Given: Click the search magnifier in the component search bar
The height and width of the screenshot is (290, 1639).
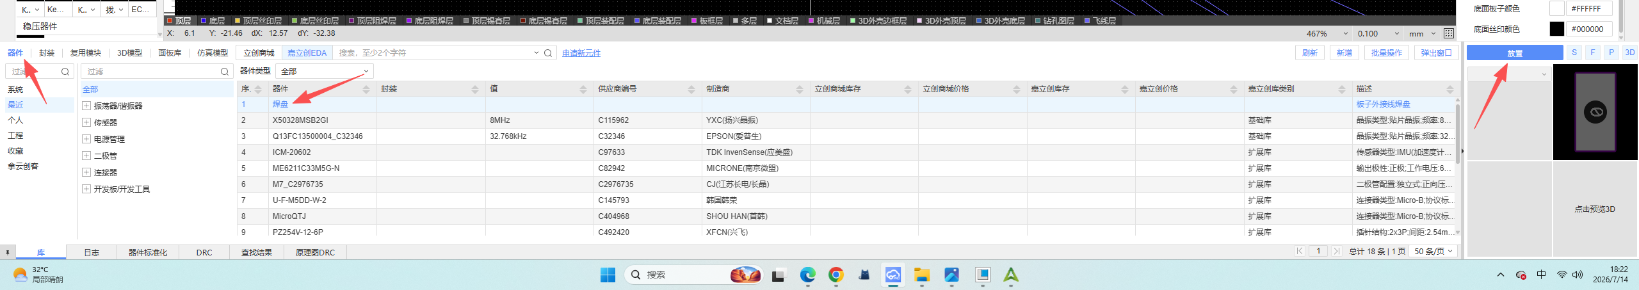Looking at the screenshot, I should pos(548,53).
